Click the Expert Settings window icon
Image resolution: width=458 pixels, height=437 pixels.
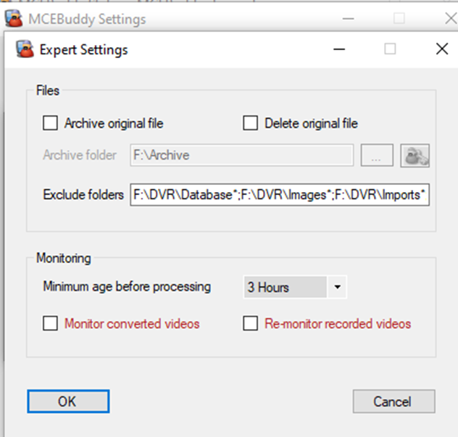pos(24,50)
